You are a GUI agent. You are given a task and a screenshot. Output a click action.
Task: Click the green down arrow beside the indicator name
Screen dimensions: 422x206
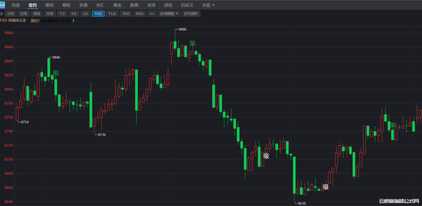tap(74, 20)
